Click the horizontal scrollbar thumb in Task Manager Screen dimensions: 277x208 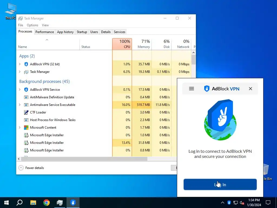(x=84, y=159)
